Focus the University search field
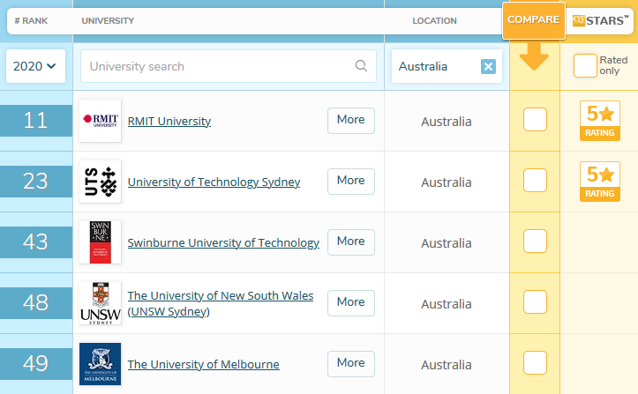 point(216,66)
